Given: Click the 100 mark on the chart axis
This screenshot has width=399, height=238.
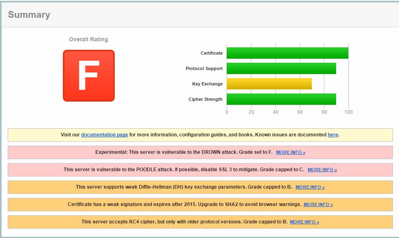Looking at the screenshot, I should pos(348,112).
